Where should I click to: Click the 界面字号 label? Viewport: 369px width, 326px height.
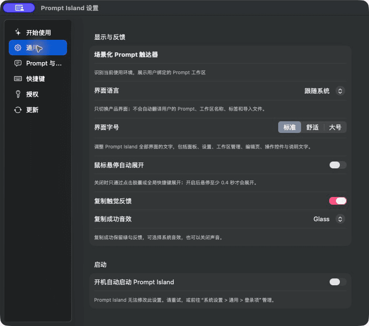click(107, 127)
